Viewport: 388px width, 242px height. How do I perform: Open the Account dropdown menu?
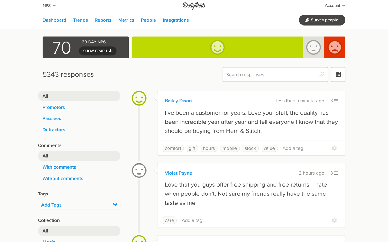pyautogui.click(x=335, y=6)
